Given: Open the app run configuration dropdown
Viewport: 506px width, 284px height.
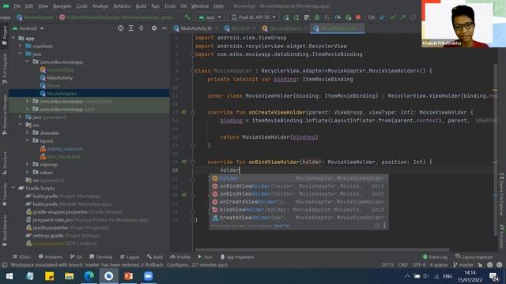Looking at the screenshot, I should (210, 17).
